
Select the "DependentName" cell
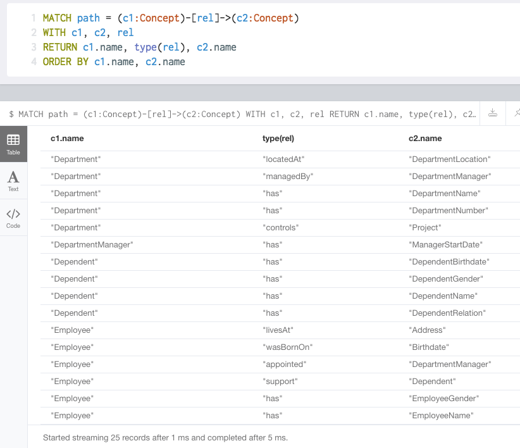(443, 296)
